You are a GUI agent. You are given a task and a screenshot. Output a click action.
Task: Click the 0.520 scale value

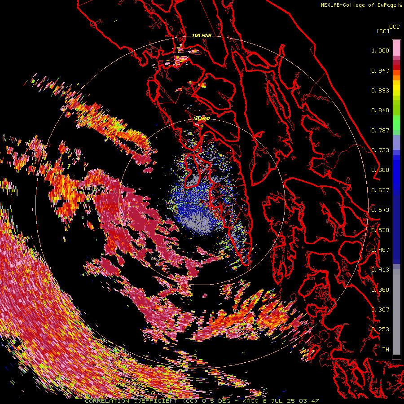point(380,230)
